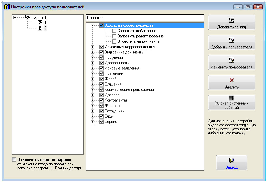This screenshot has width=267, height=182.
Task: Expand the Жалобы node
Action: coord(92,79)
